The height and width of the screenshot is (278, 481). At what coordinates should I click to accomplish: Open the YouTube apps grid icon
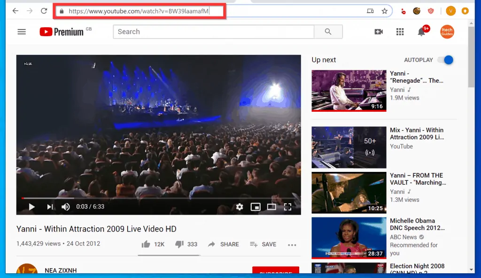point(400,31)
